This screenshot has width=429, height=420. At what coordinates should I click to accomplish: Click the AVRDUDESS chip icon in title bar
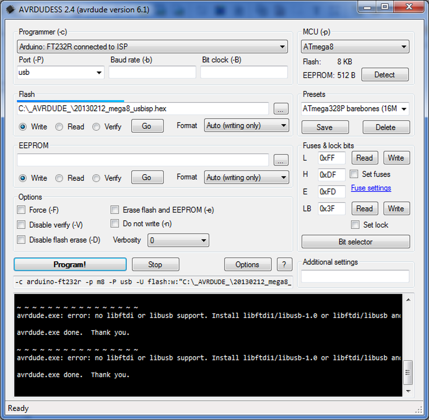pyautogui.click(x=10, y=9)
